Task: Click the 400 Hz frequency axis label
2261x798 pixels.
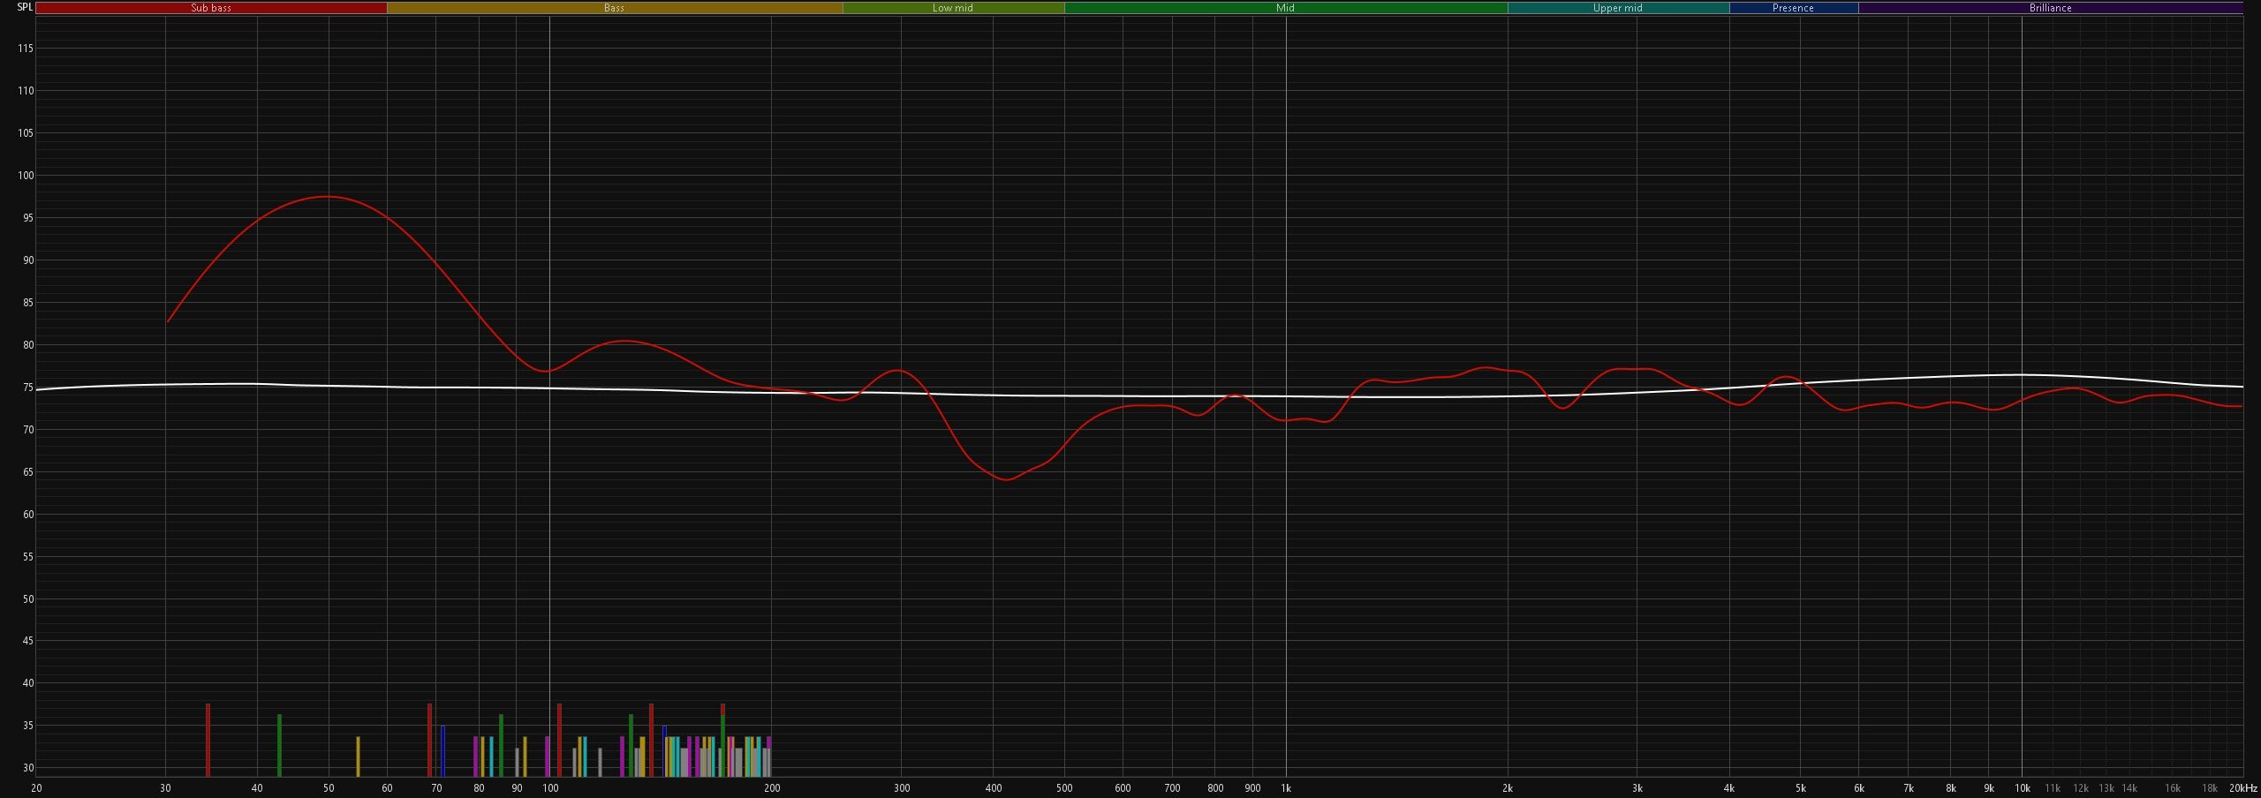Action: [x=994, y=788]
